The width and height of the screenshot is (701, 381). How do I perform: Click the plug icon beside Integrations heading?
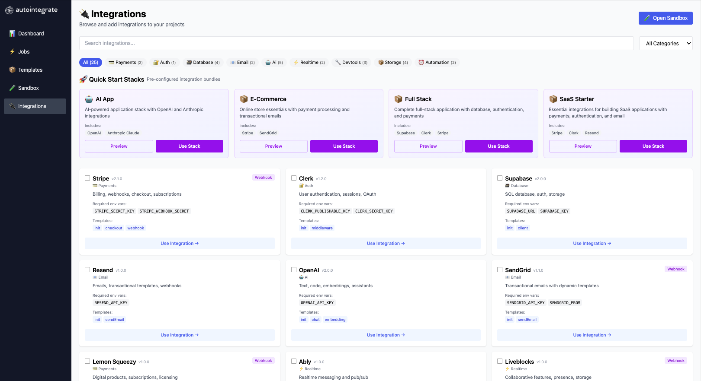[x=84, y=14]
